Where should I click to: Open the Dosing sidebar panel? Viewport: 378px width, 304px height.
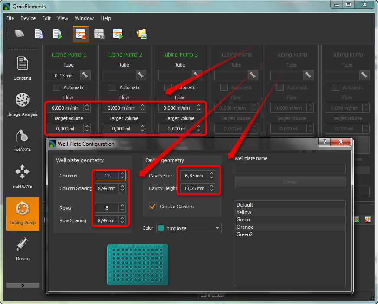coord(23,248)
